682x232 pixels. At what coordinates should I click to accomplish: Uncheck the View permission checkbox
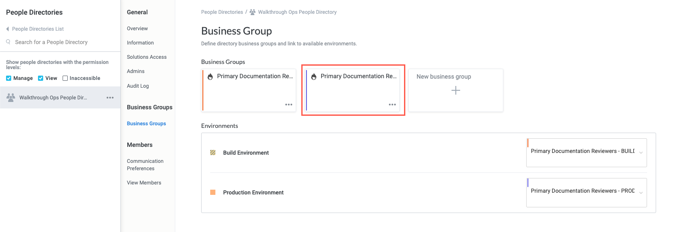click(x=41, y=78)
